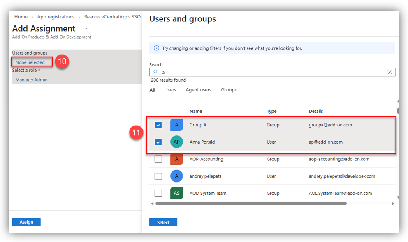
Task: Click the Assign button
Action: click(26, 222)
